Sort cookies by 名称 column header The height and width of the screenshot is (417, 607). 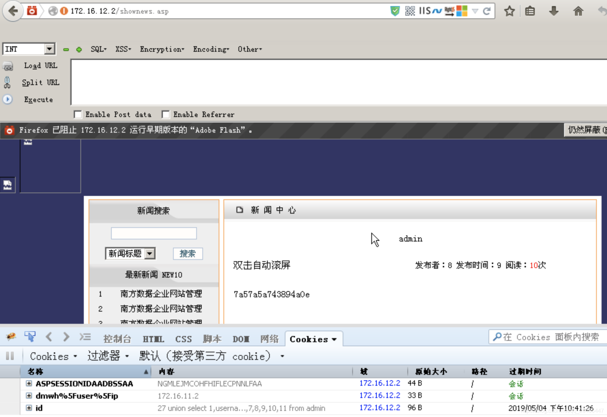[x=85, y=371]
